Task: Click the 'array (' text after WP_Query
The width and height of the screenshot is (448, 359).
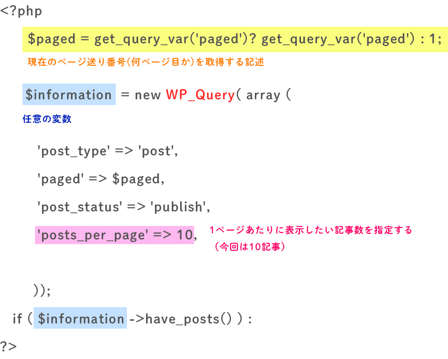Action: tap(268, 95)
